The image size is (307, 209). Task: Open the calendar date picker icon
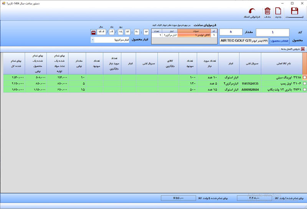93,32
